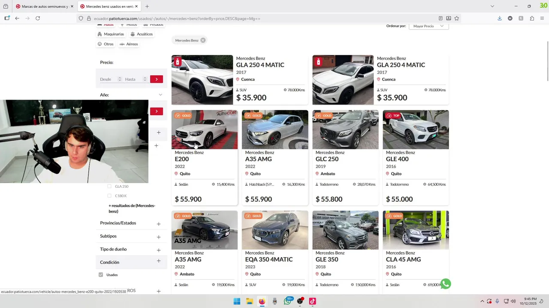Click the $ 55.800 price on GLC 250
This screenshot has width=549, height=308.
tap(329, 199)
